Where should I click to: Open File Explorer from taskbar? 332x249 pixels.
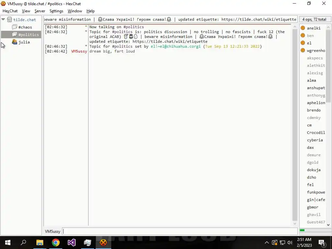tap(40, 243)
